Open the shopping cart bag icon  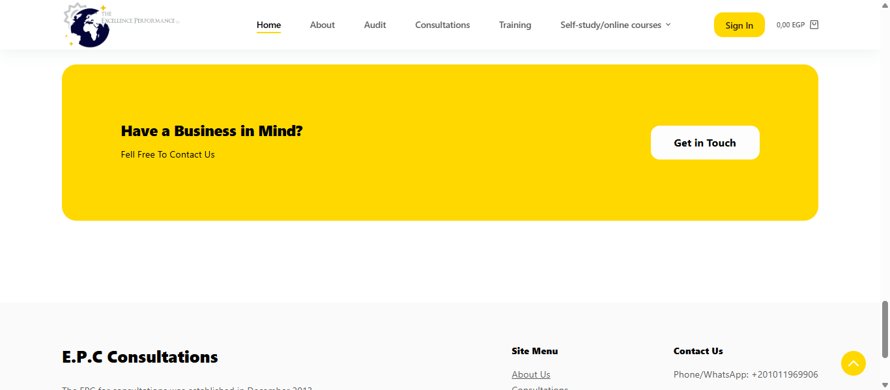814,25
